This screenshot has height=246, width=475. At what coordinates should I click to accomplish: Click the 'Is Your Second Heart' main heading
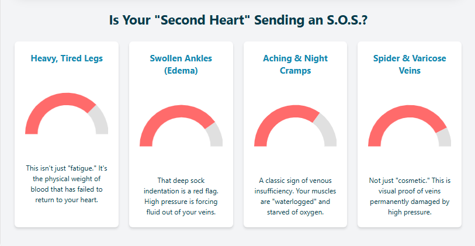point(237,20)
